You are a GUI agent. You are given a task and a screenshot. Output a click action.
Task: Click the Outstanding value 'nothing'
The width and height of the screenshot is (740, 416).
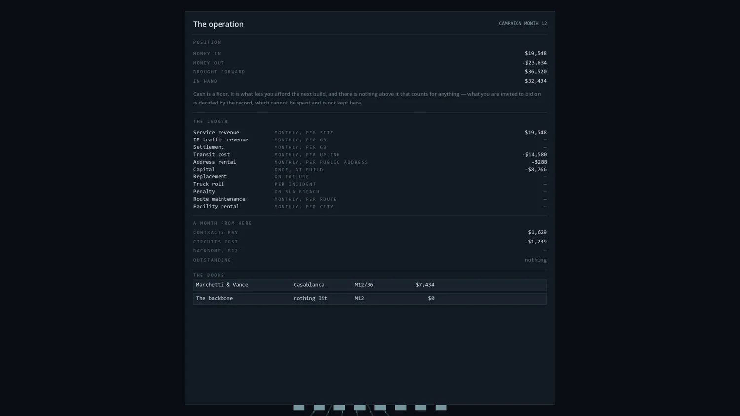[x=536, y=260]
